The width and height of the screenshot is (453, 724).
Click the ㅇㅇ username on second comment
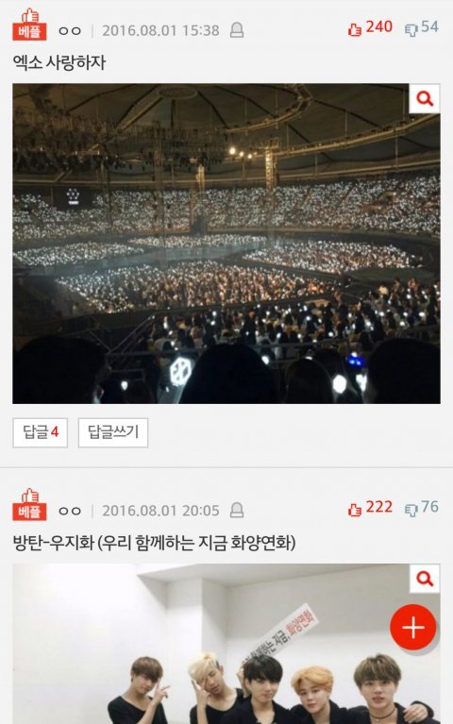pyautogui.click(x=70, y=511)
